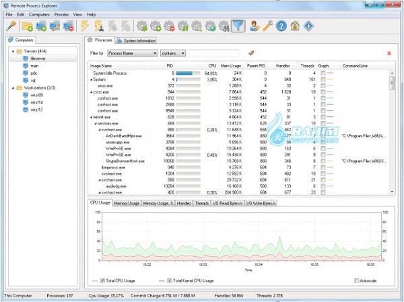Toggle Total CPU Usage checkbox
This screenshot has width=404, height=302.
[x=102, y=280]
